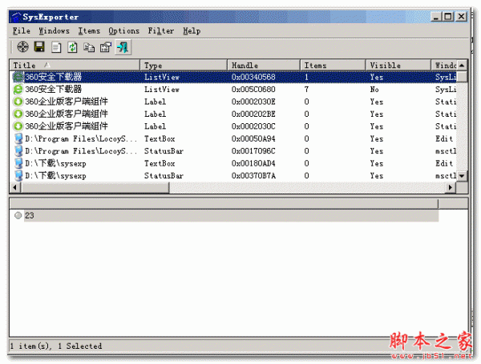
Task: Click the upper list scroll-down arrow
Action: pyautogui.click(x=462, y=176)
